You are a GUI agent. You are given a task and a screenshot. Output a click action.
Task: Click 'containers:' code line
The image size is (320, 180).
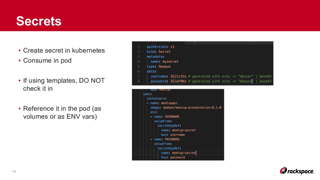[157, 98]
